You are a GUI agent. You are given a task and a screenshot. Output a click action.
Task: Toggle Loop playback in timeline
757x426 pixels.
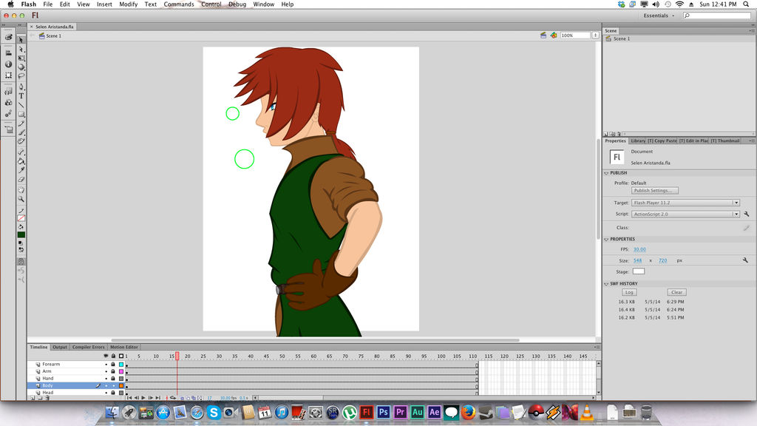tap(173, 398)
